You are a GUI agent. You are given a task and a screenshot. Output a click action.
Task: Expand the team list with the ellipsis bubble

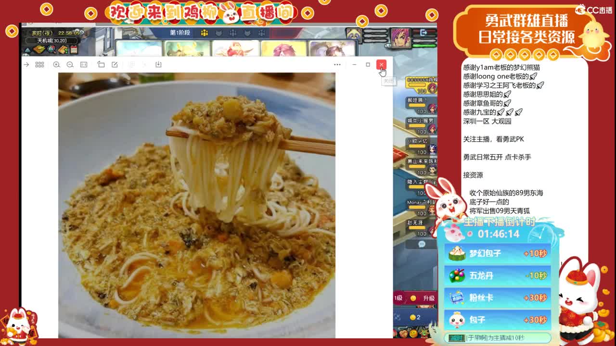pyautogui.click(x=422, y=244)
